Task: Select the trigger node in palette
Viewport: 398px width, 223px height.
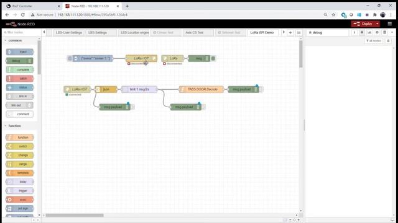Action: [20, 191]
